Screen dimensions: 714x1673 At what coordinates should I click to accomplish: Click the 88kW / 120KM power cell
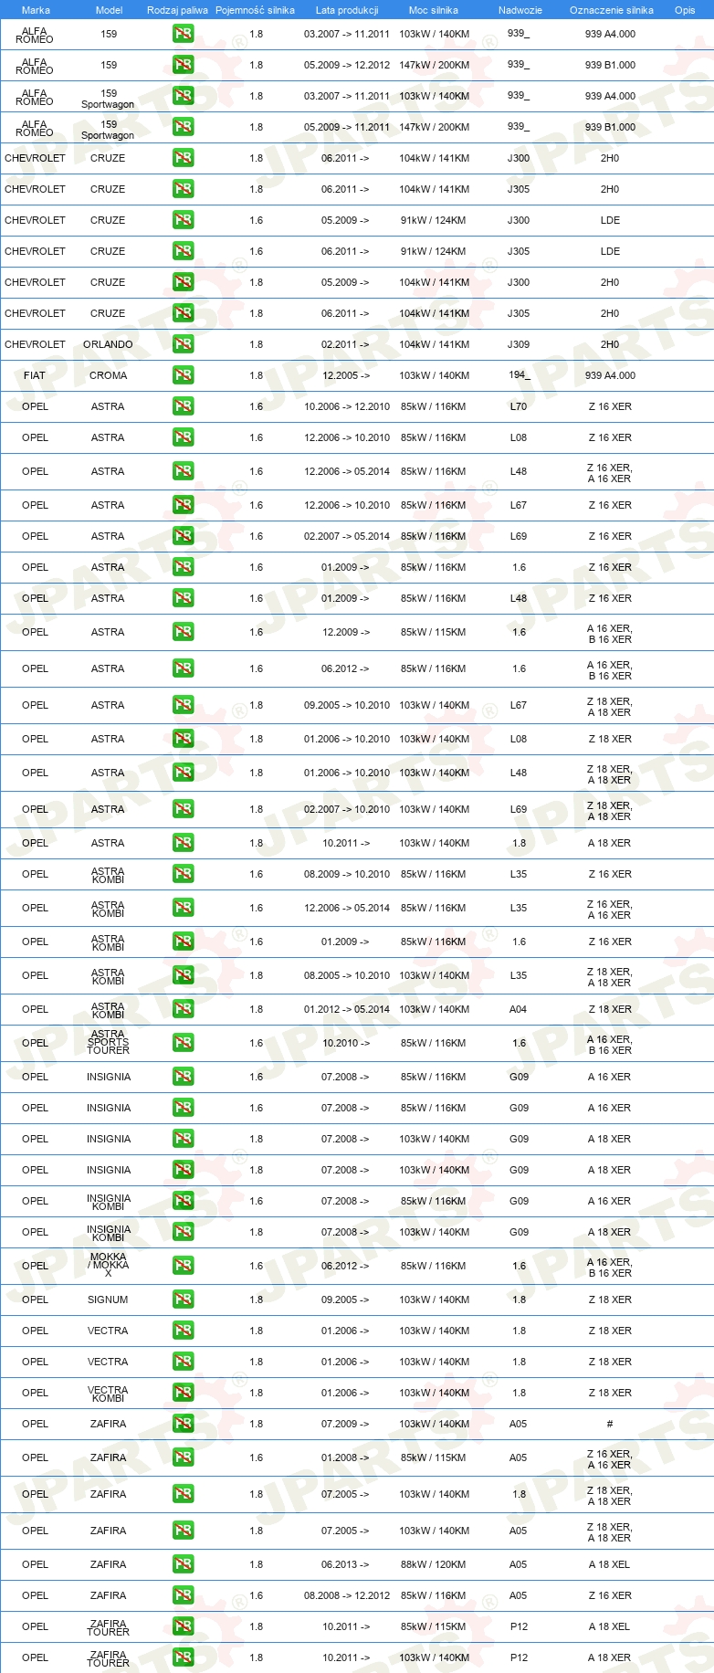(434, 1564)
